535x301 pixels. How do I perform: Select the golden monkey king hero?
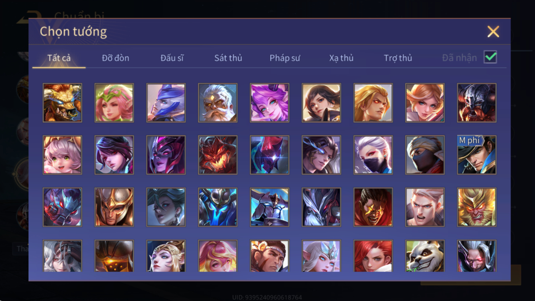coord(477,207)
